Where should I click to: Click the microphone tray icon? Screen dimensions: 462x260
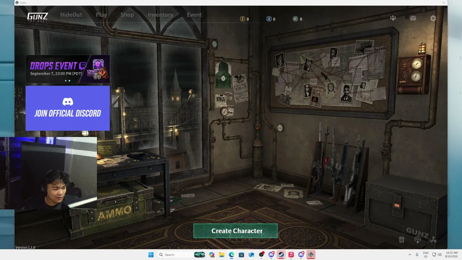[x=417, y=255]
